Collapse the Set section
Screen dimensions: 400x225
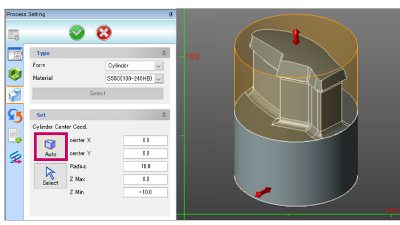coord(164,115)
